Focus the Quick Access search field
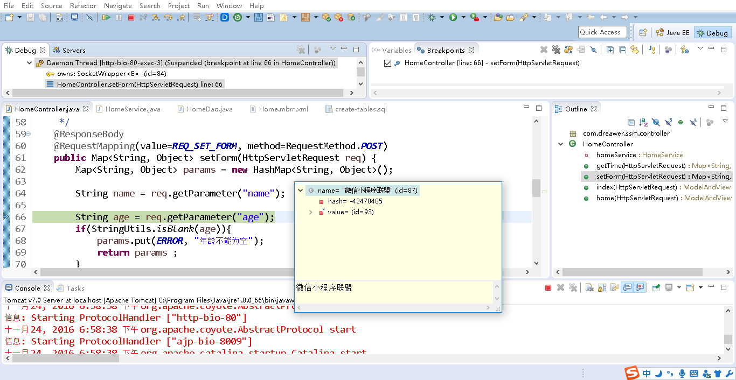Viewport: 736px width, 380px height. point(602,32)
